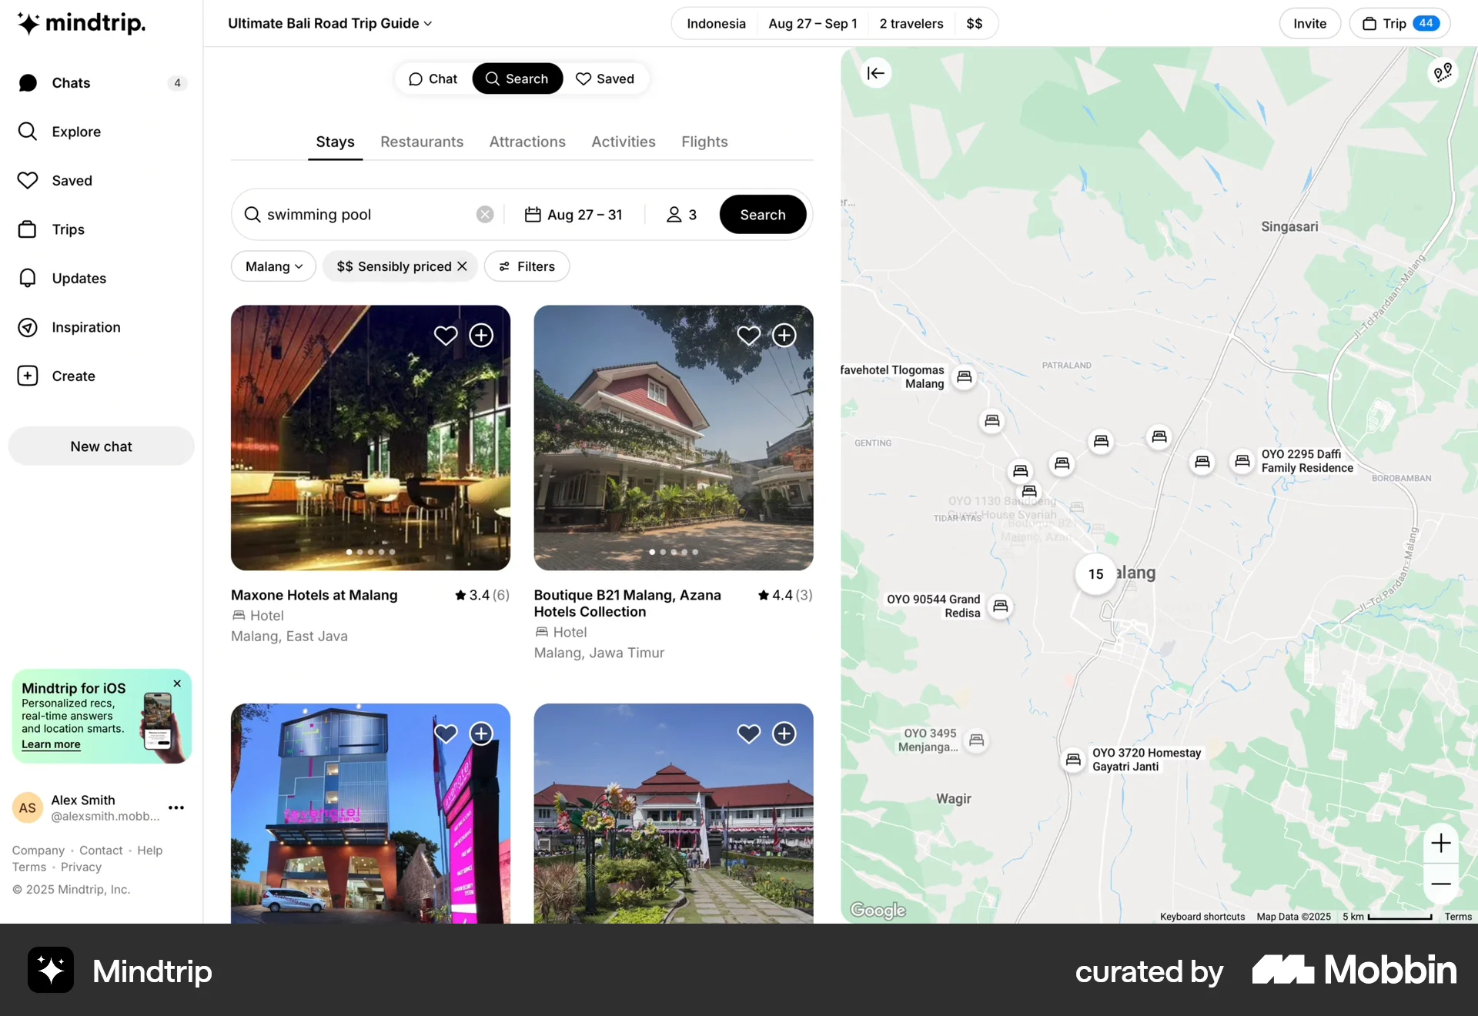Follow the Learn more iOS link
This screenshot has width=1478, height=1016.
pos(51,744)
